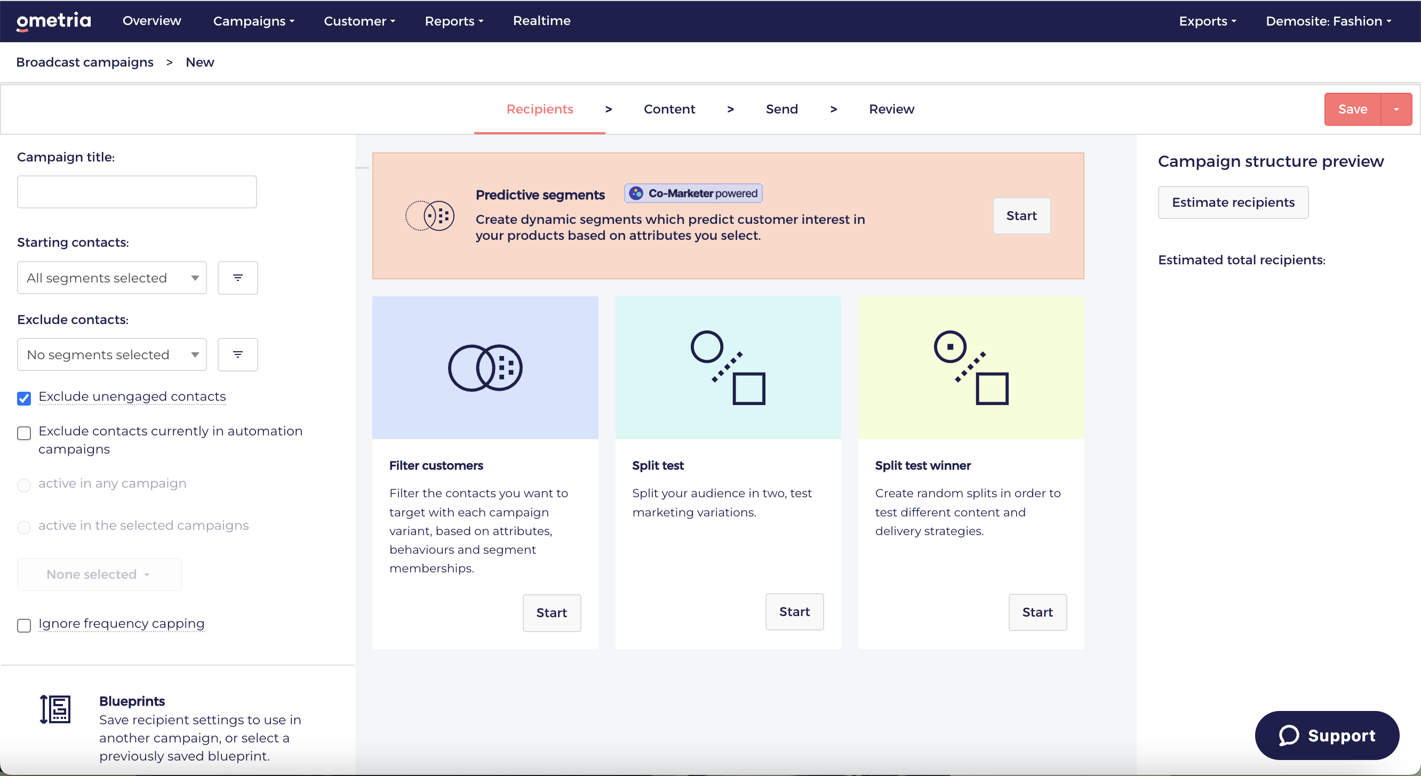Screen dimensions: 1421x776
Task: Open the Exclude contacts filter icon button
Action: click(x=238, y=354)
